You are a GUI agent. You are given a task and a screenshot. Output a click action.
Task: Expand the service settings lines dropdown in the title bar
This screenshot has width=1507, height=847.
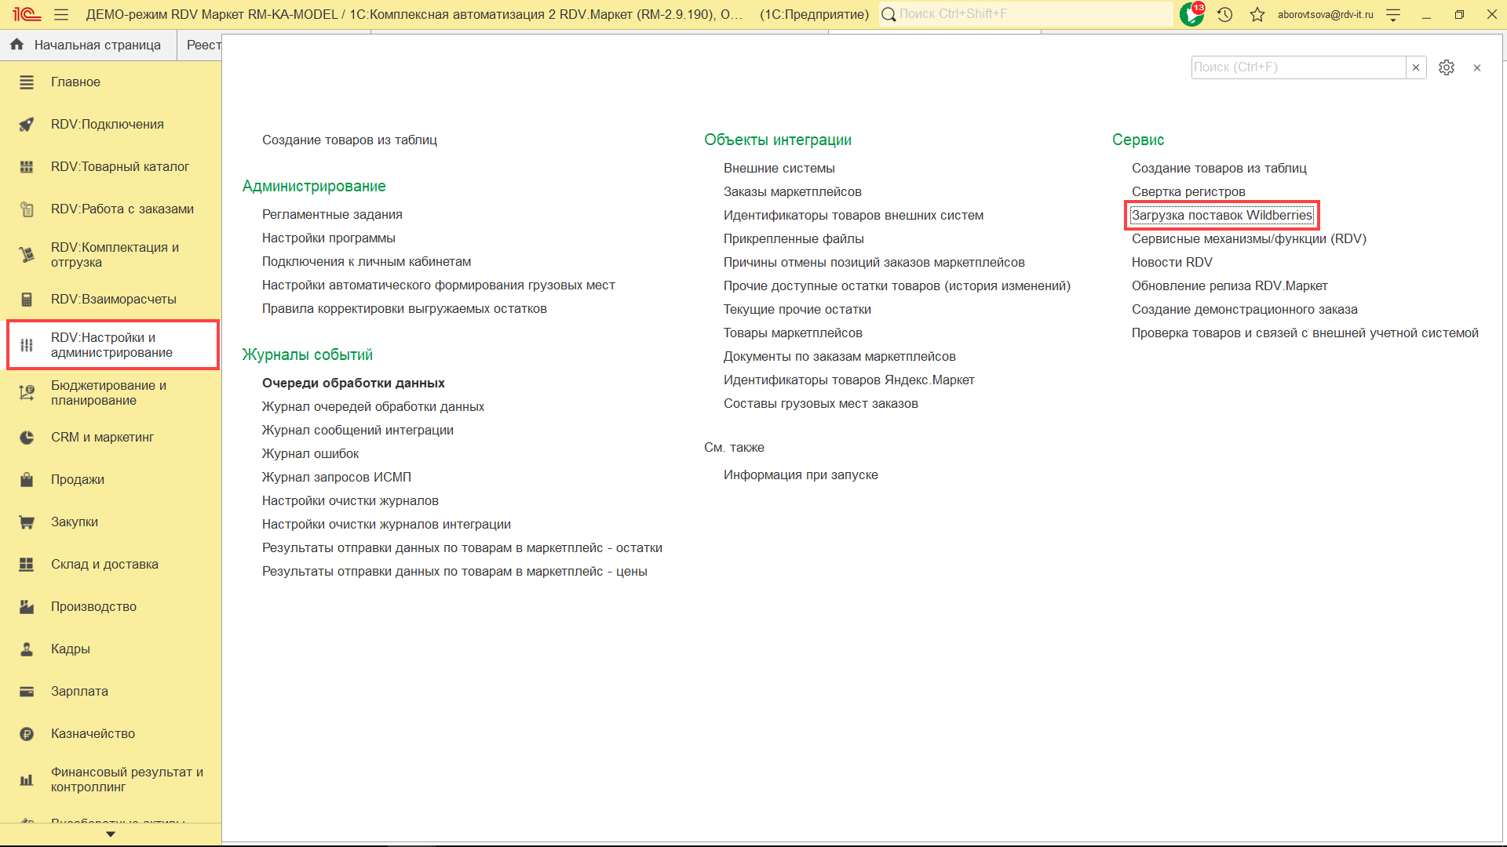pos(1393,14)
